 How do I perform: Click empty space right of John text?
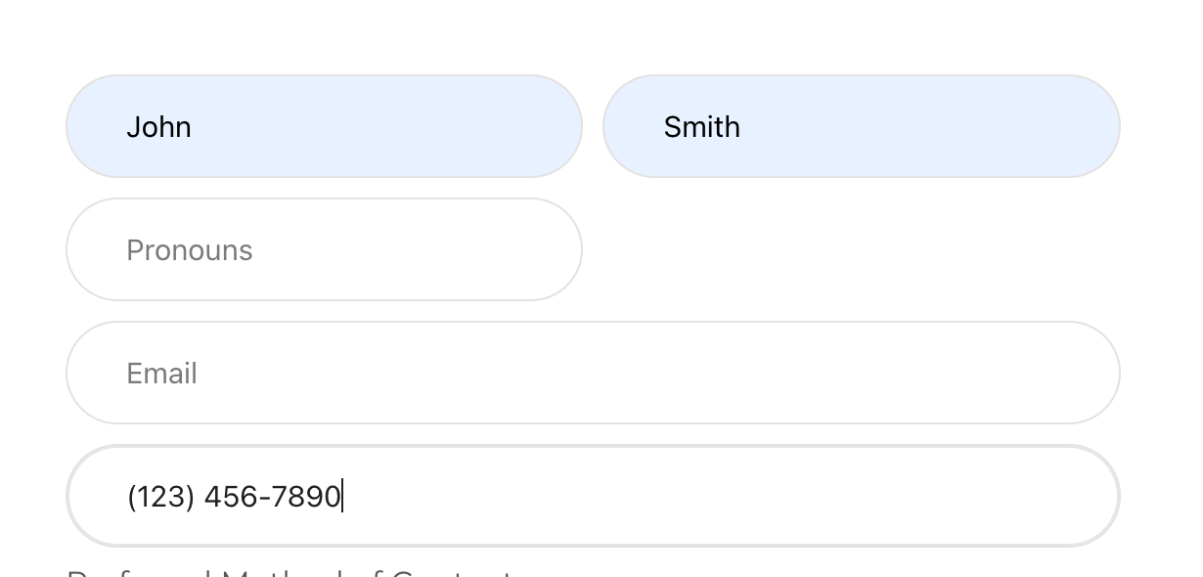391,126
